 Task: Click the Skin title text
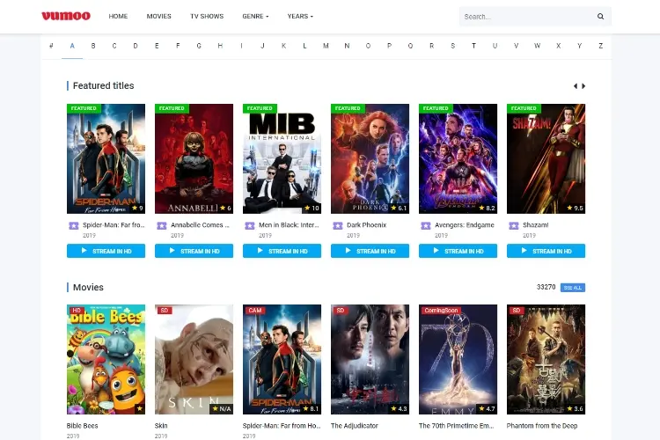(x=161, y=426)
